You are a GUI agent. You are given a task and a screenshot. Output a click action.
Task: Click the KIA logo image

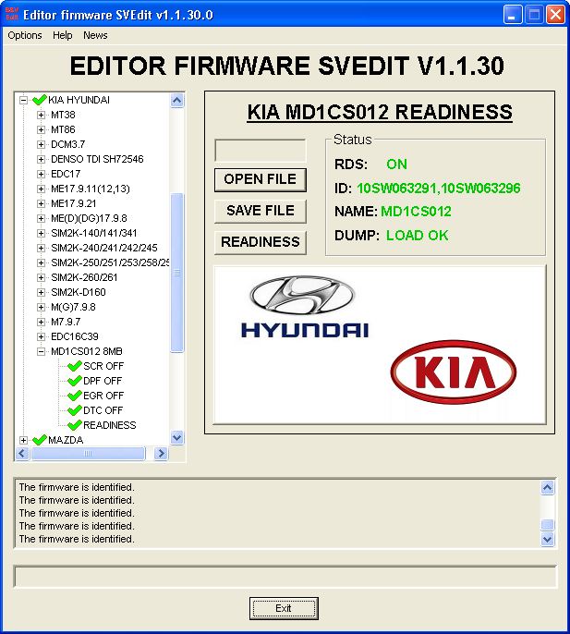point(454,372)
